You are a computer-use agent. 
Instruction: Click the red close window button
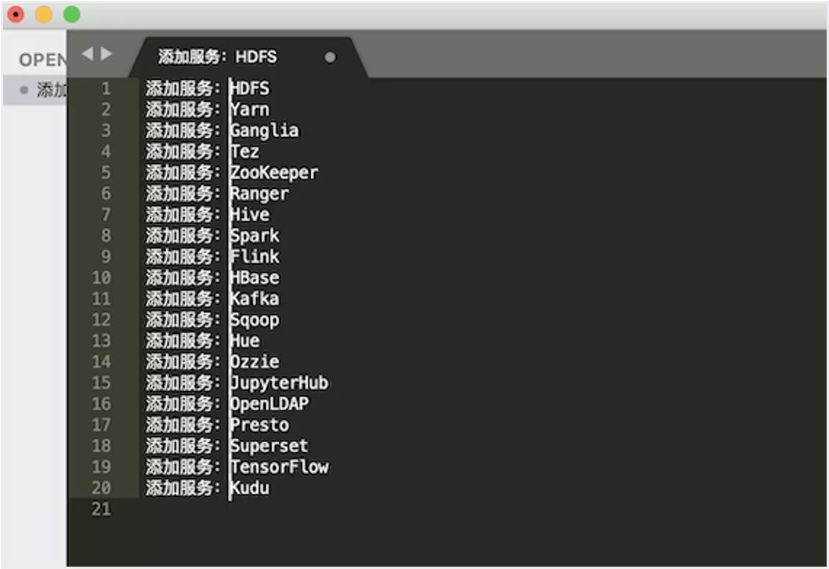(x=16, y=14)
